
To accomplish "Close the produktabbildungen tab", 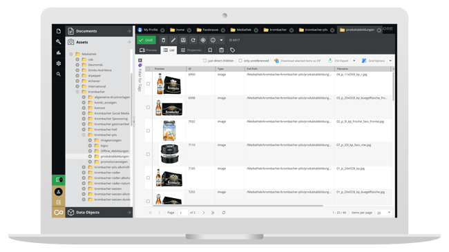I will pos(379,30).
